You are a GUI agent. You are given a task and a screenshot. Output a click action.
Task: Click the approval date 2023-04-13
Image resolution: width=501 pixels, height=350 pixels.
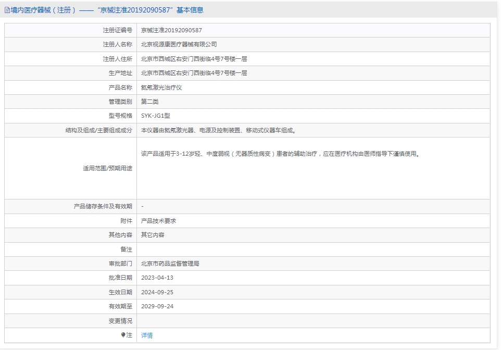point(157,278)
